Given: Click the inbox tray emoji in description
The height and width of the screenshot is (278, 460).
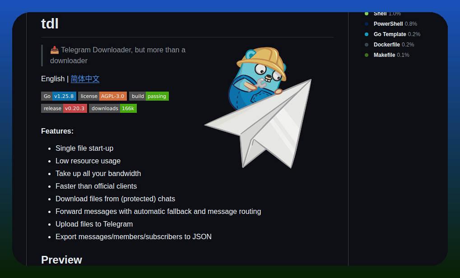Looking at the screenshot, I should (x=55, y=50).
